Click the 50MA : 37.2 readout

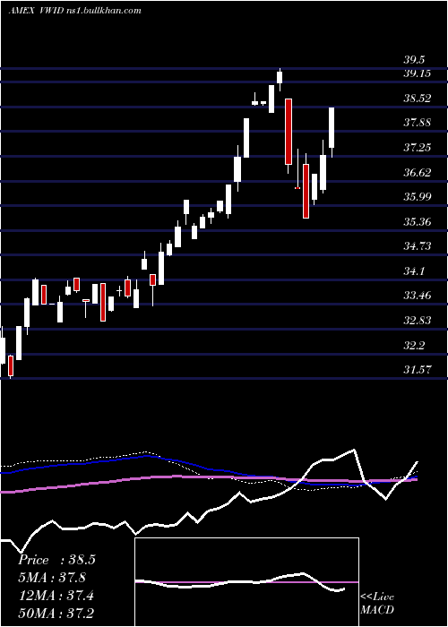pyautogui.click(x=56, y=613)
